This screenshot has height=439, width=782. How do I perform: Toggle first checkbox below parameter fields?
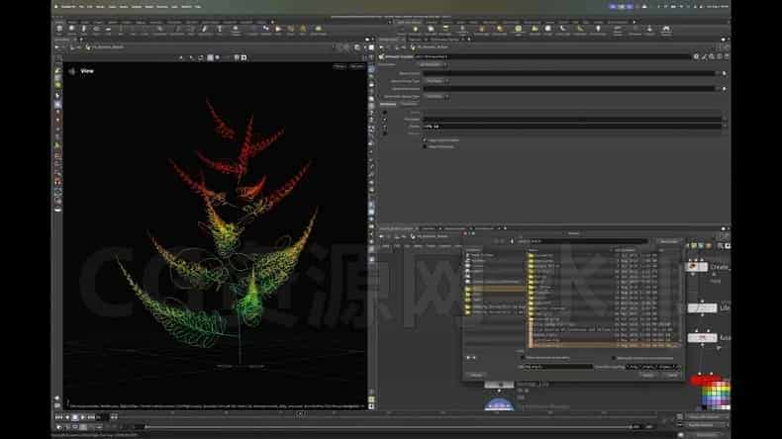pyautogui.click(x=425, y=140)
